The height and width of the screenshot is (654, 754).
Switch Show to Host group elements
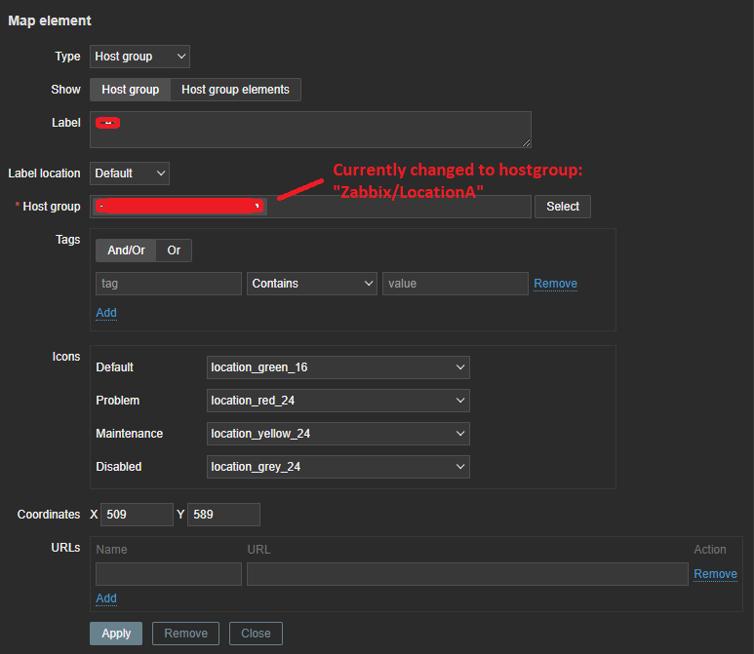(235, 90)
